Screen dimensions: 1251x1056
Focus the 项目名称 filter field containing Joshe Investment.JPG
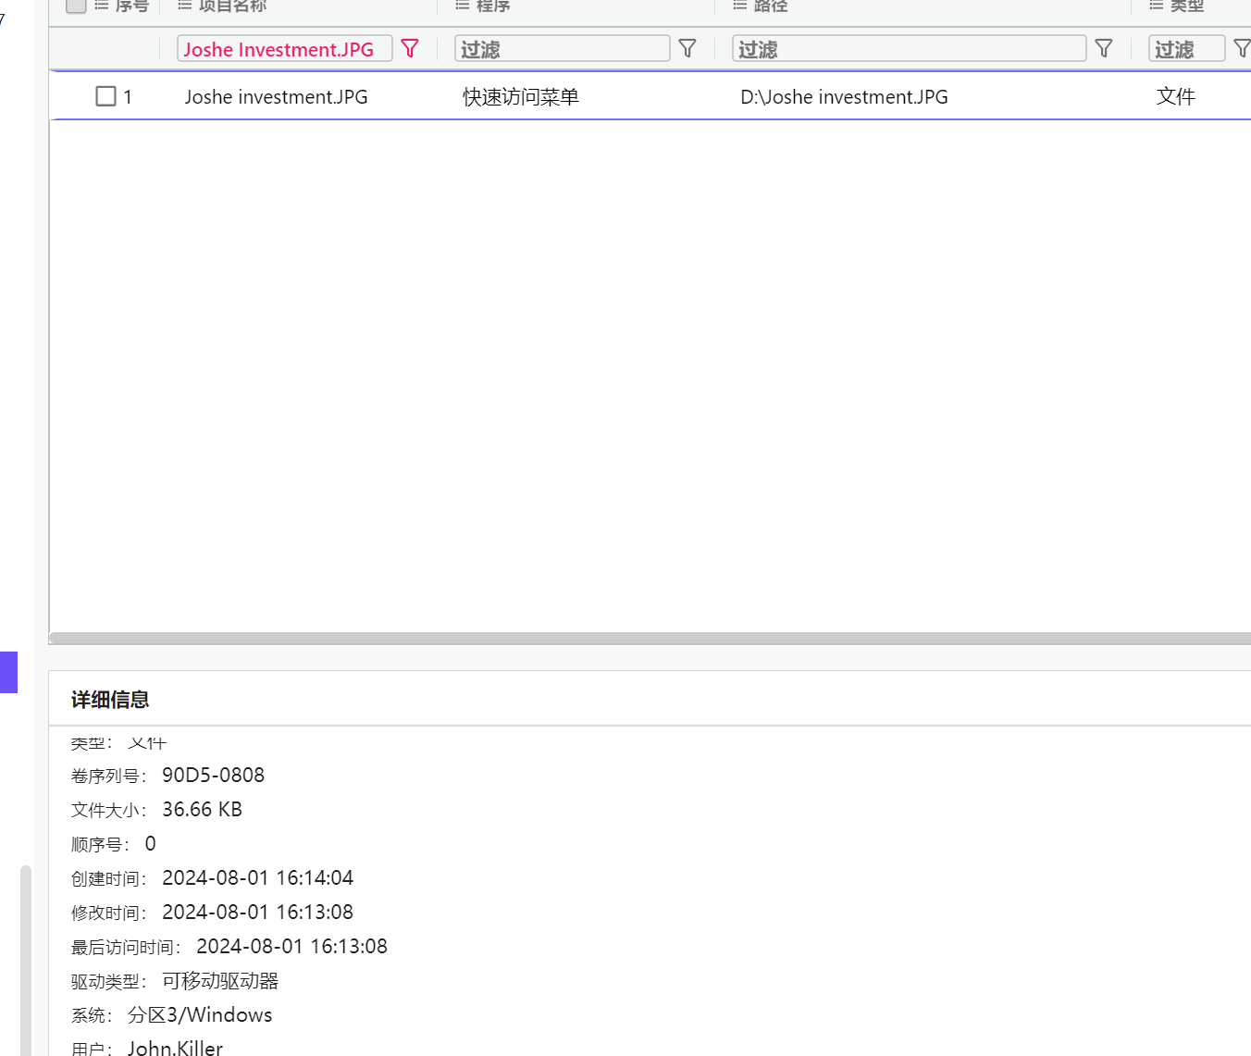coord(285,49)
